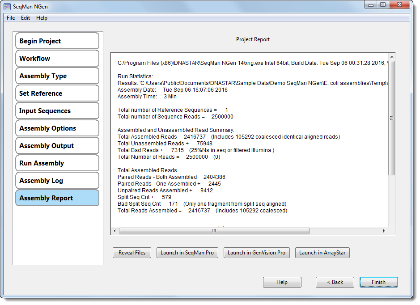Screen dimensions: 420x305
Task: Launch the assembly in SeqMan Pro
Action: point(187,253)
